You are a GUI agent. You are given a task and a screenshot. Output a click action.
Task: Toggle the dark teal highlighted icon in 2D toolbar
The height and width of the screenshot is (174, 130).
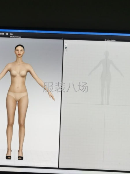click(66, 48)
